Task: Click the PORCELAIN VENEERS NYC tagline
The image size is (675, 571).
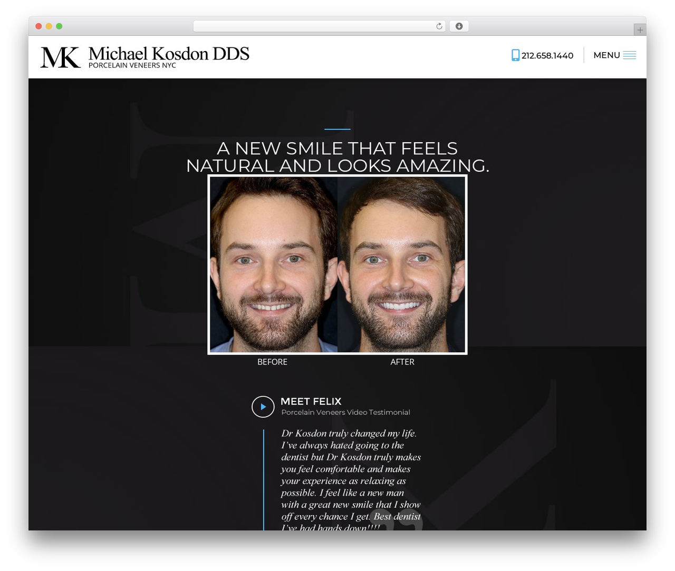Action: (132, 65)
